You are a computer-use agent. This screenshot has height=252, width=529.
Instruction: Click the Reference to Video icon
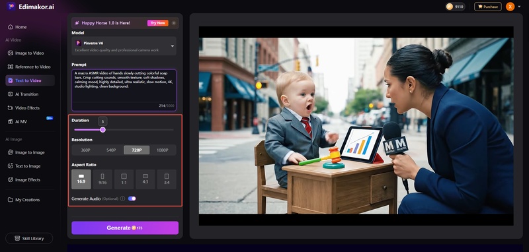[11, 67]
